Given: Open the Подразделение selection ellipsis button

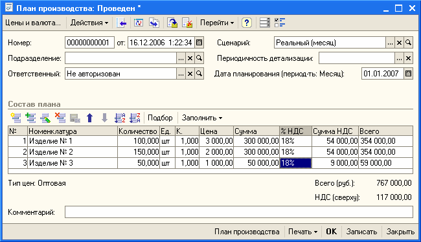Looking at the screenshot, I should click(181, 58).
